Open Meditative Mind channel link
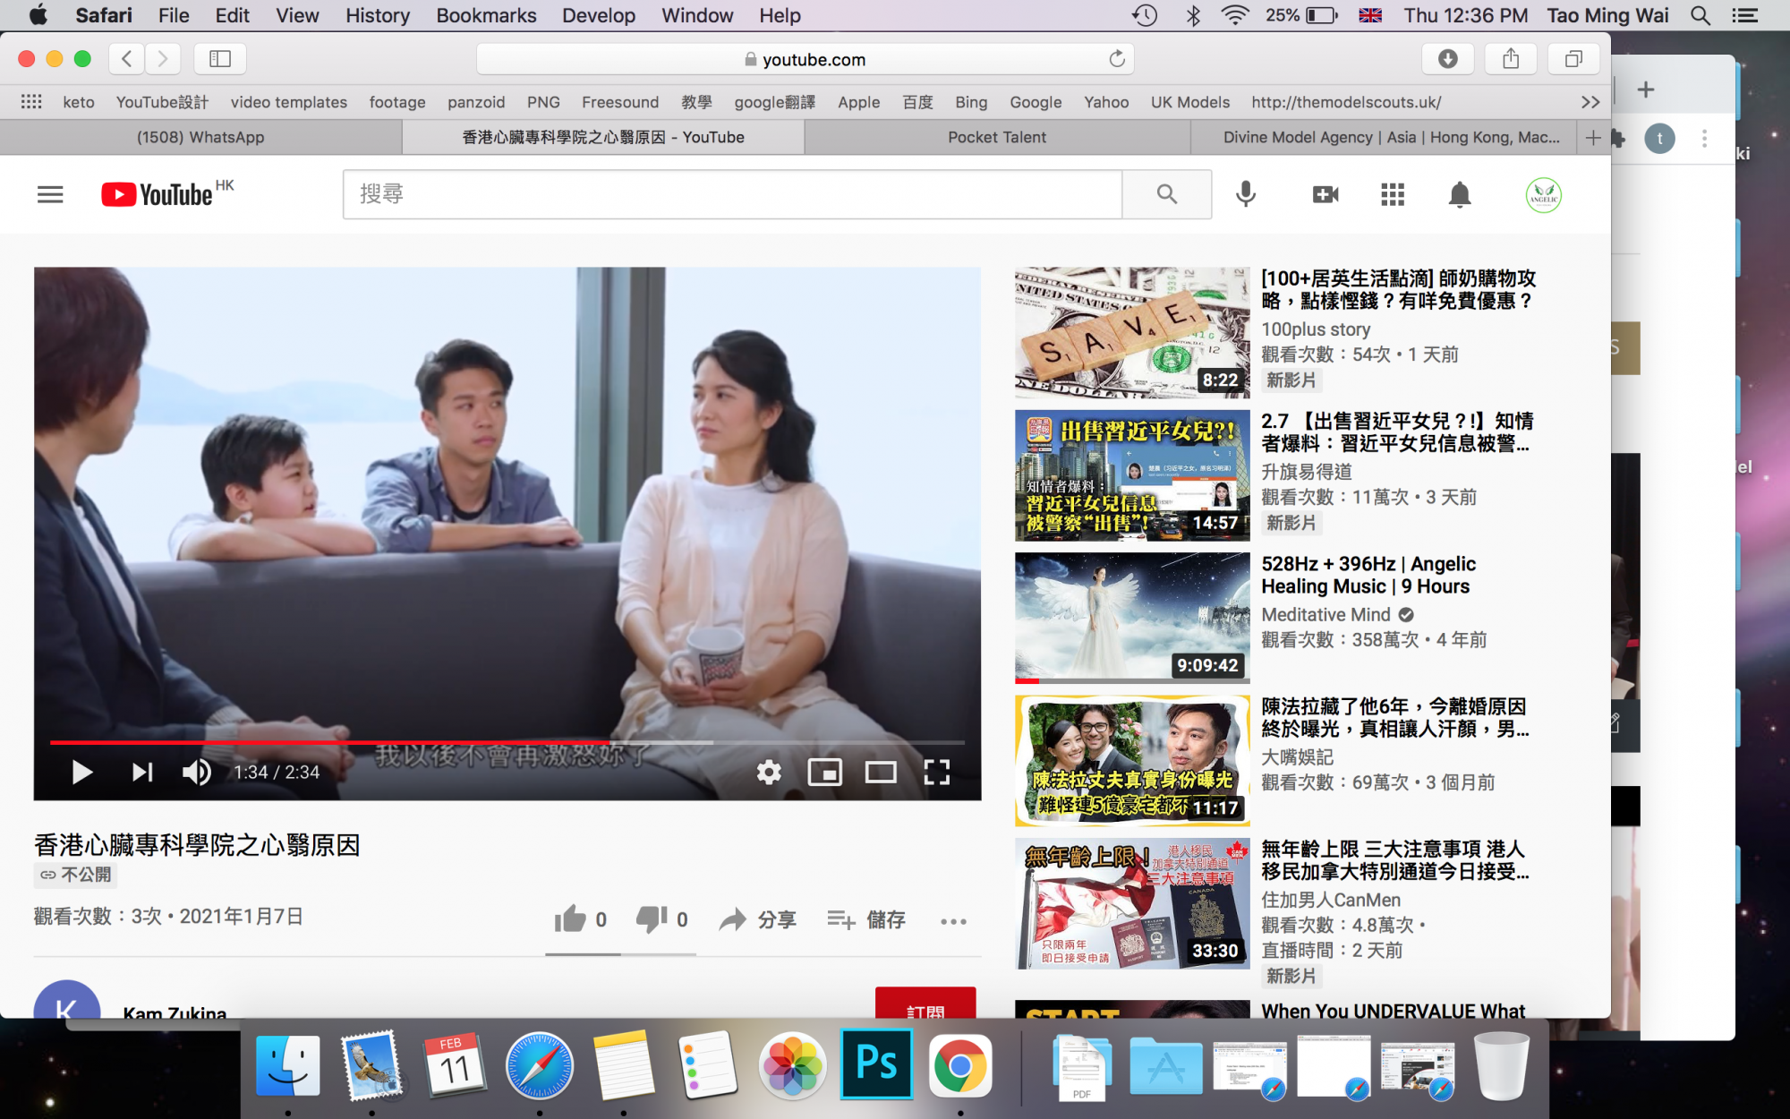Image resolution: width=1790 pixels, height=1119 pixels. point(1326,614)
